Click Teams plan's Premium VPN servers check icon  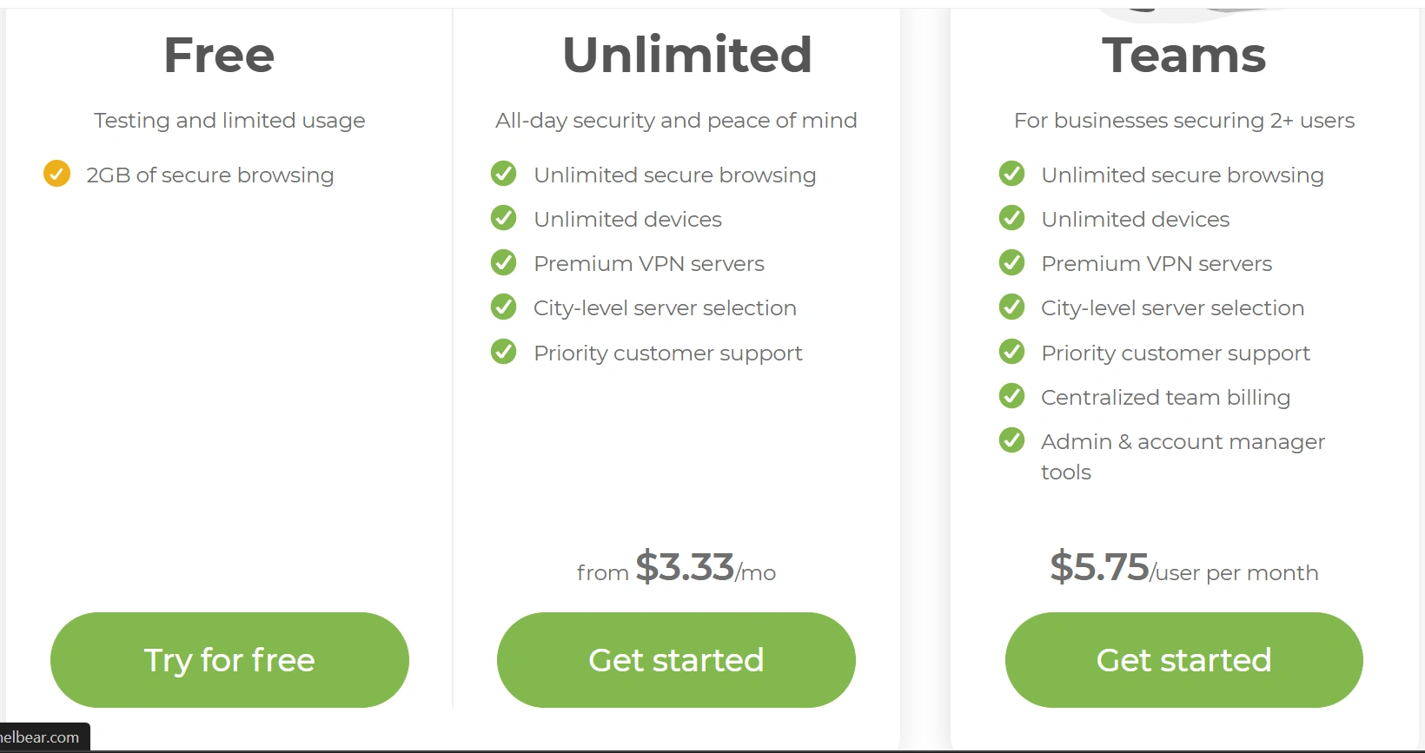click(1011, 262)
